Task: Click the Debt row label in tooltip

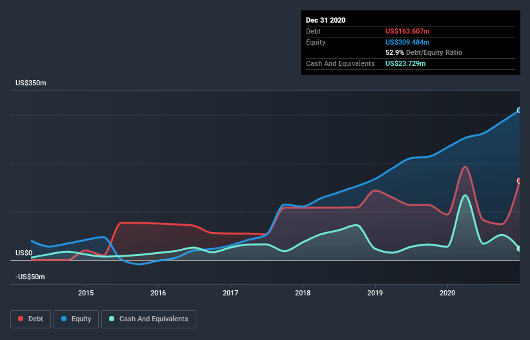Action: (313, 31)
